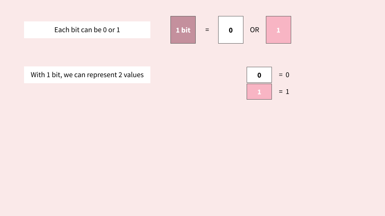
Task: Click the word "bit" in the dark square
Action: point(186,30)
